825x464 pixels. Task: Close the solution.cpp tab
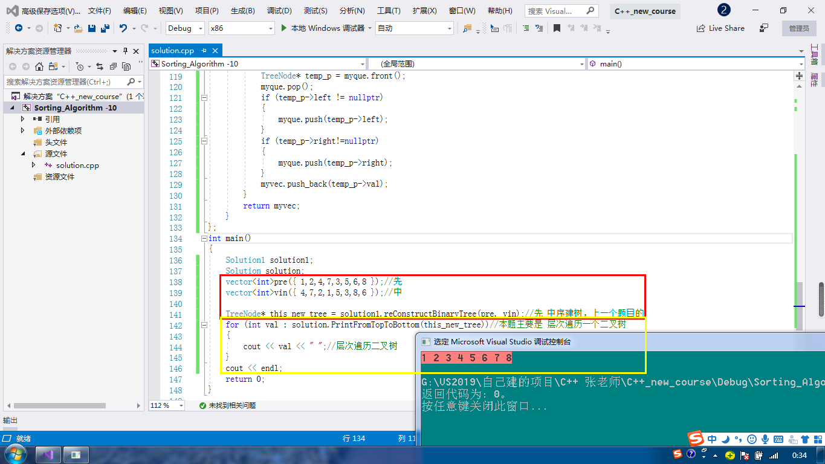point(215,51)
